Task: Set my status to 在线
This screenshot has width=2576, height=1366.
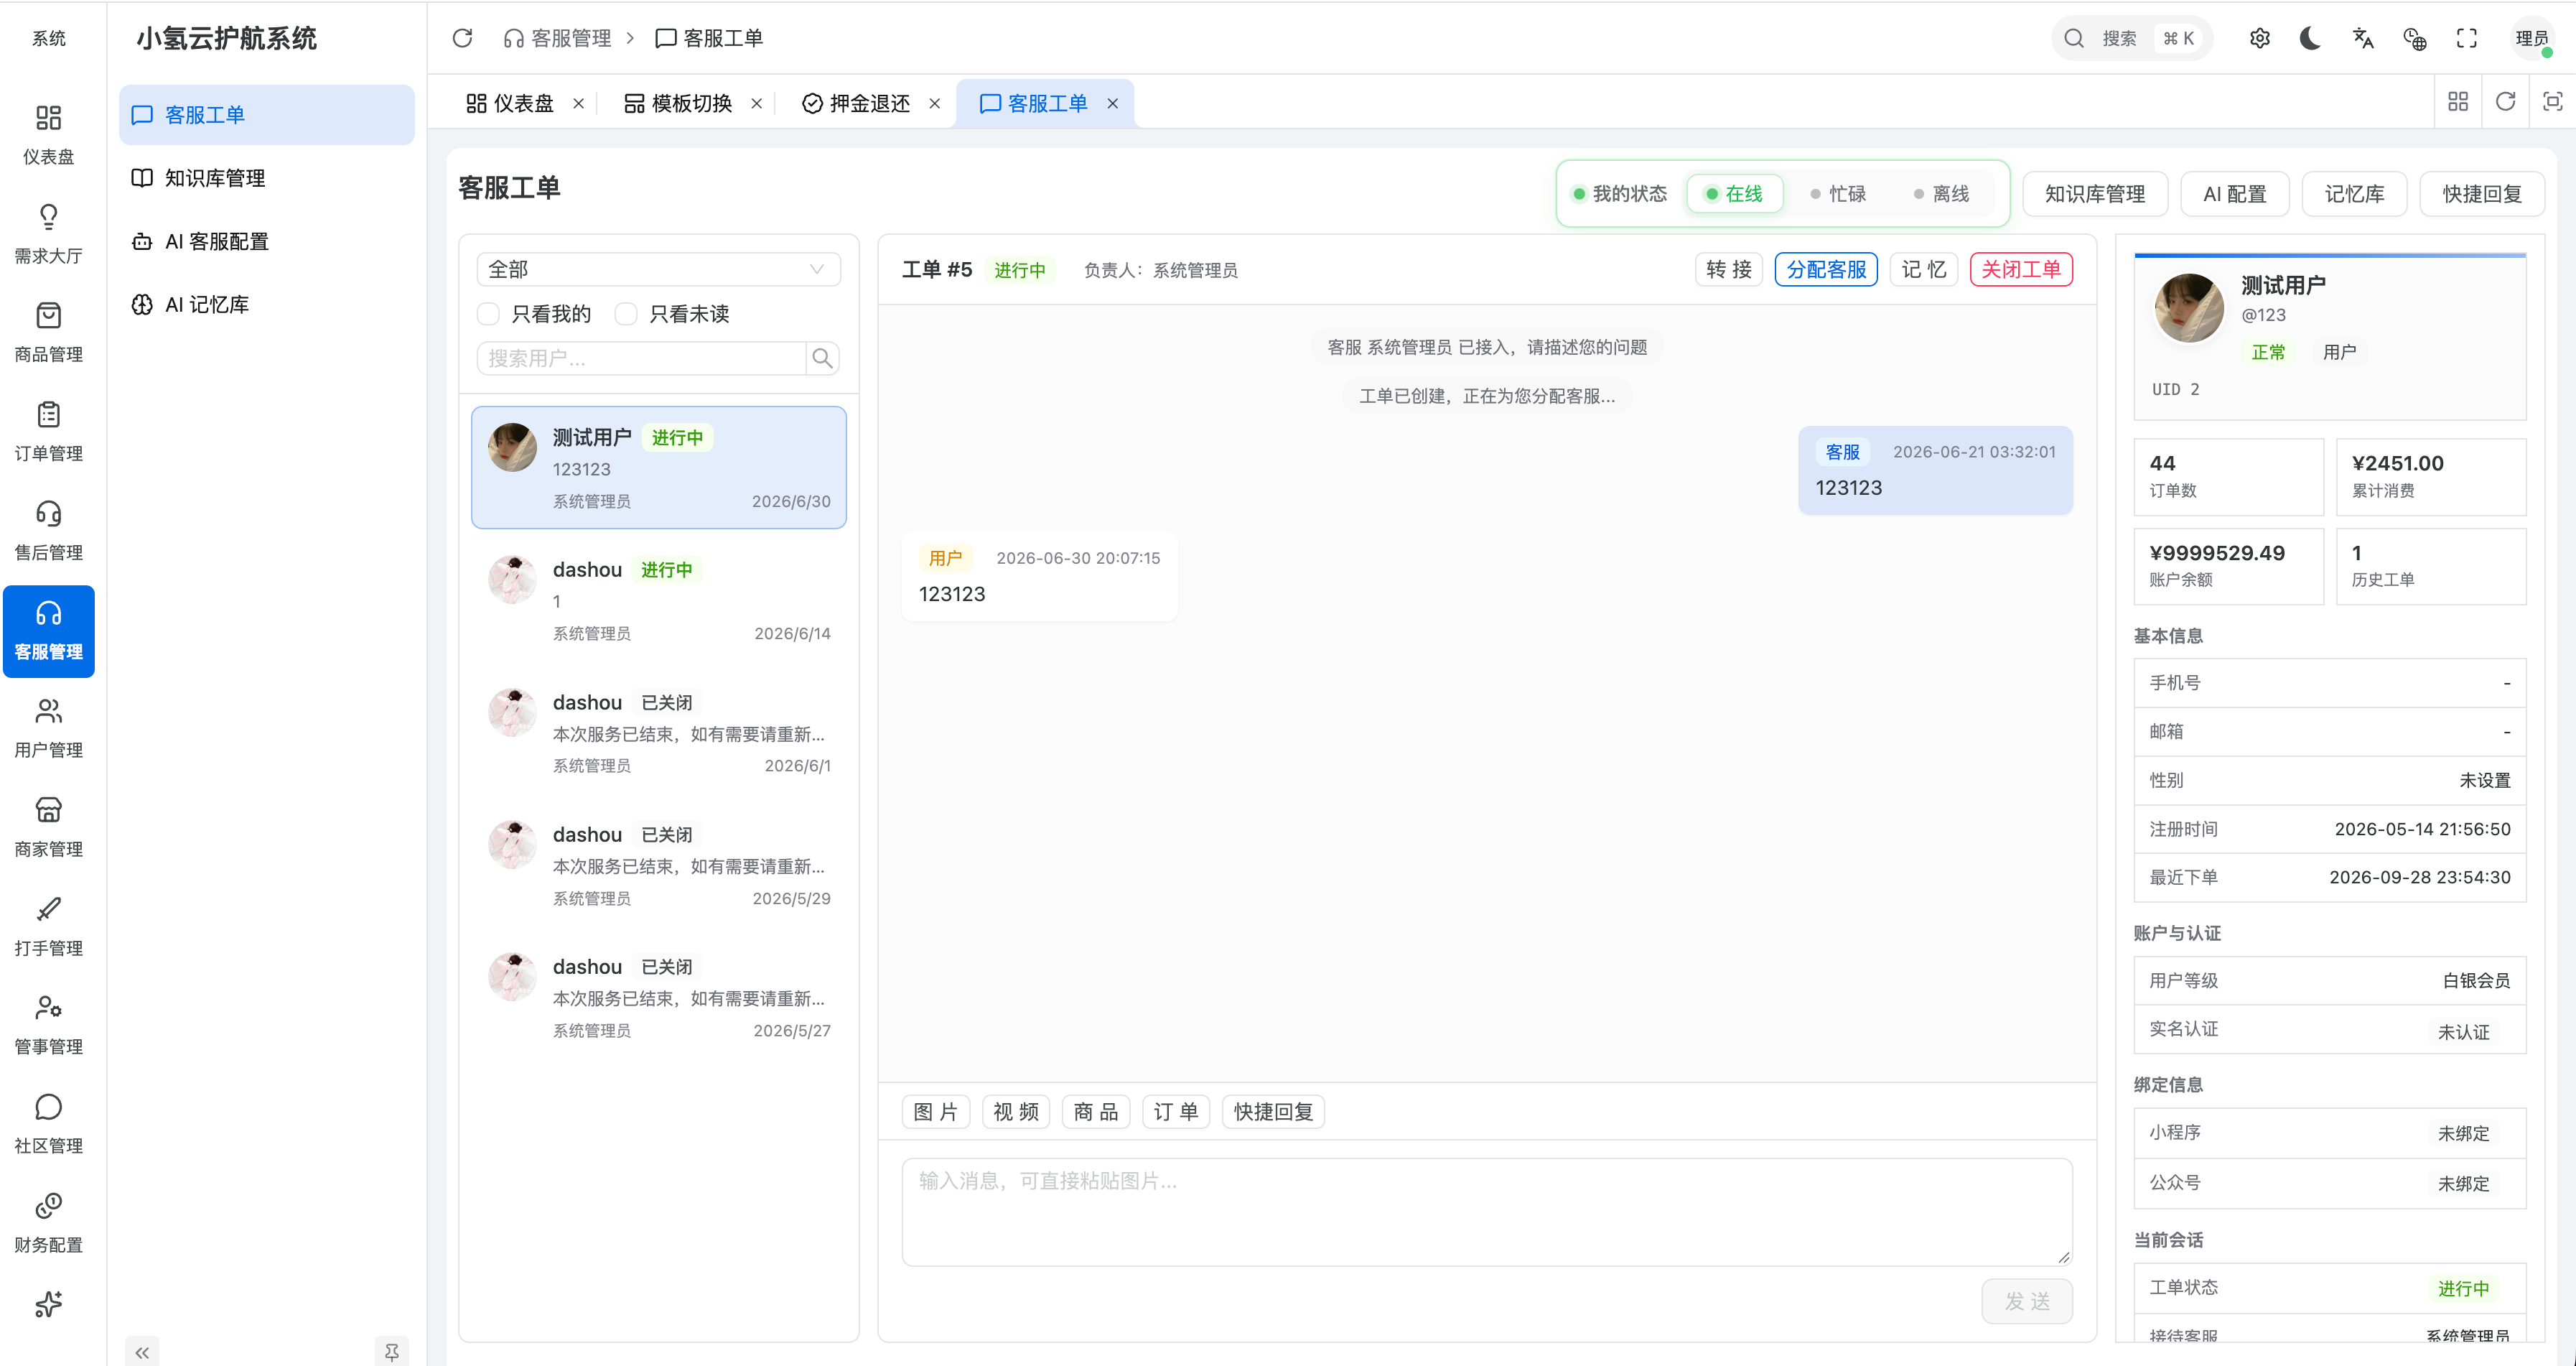Action: pyautogui.click(x=1735, y=193)
